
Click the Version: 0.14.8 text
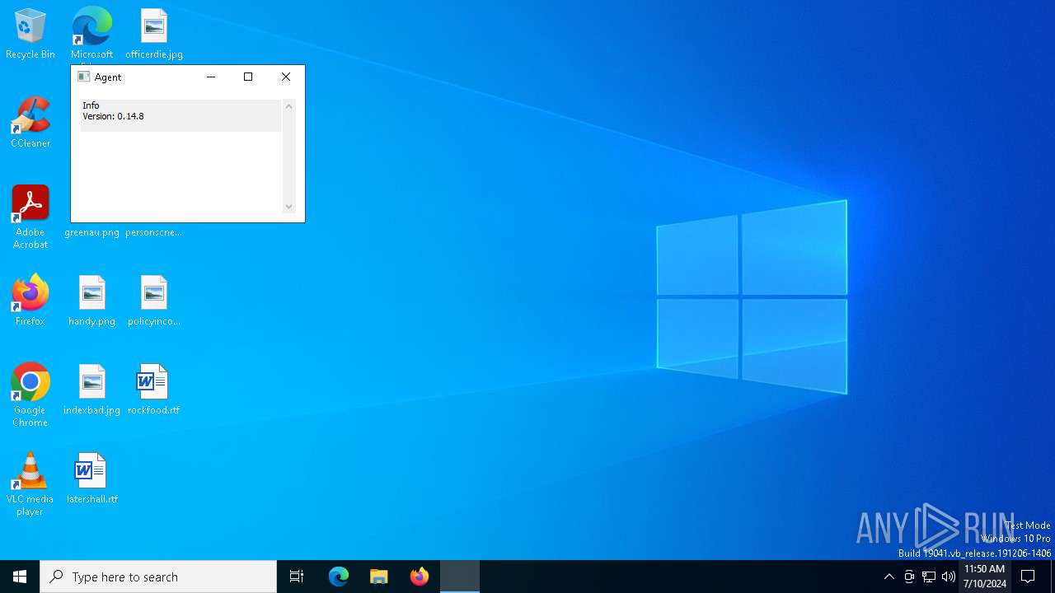pyautogui.click(x=113, y=116)
